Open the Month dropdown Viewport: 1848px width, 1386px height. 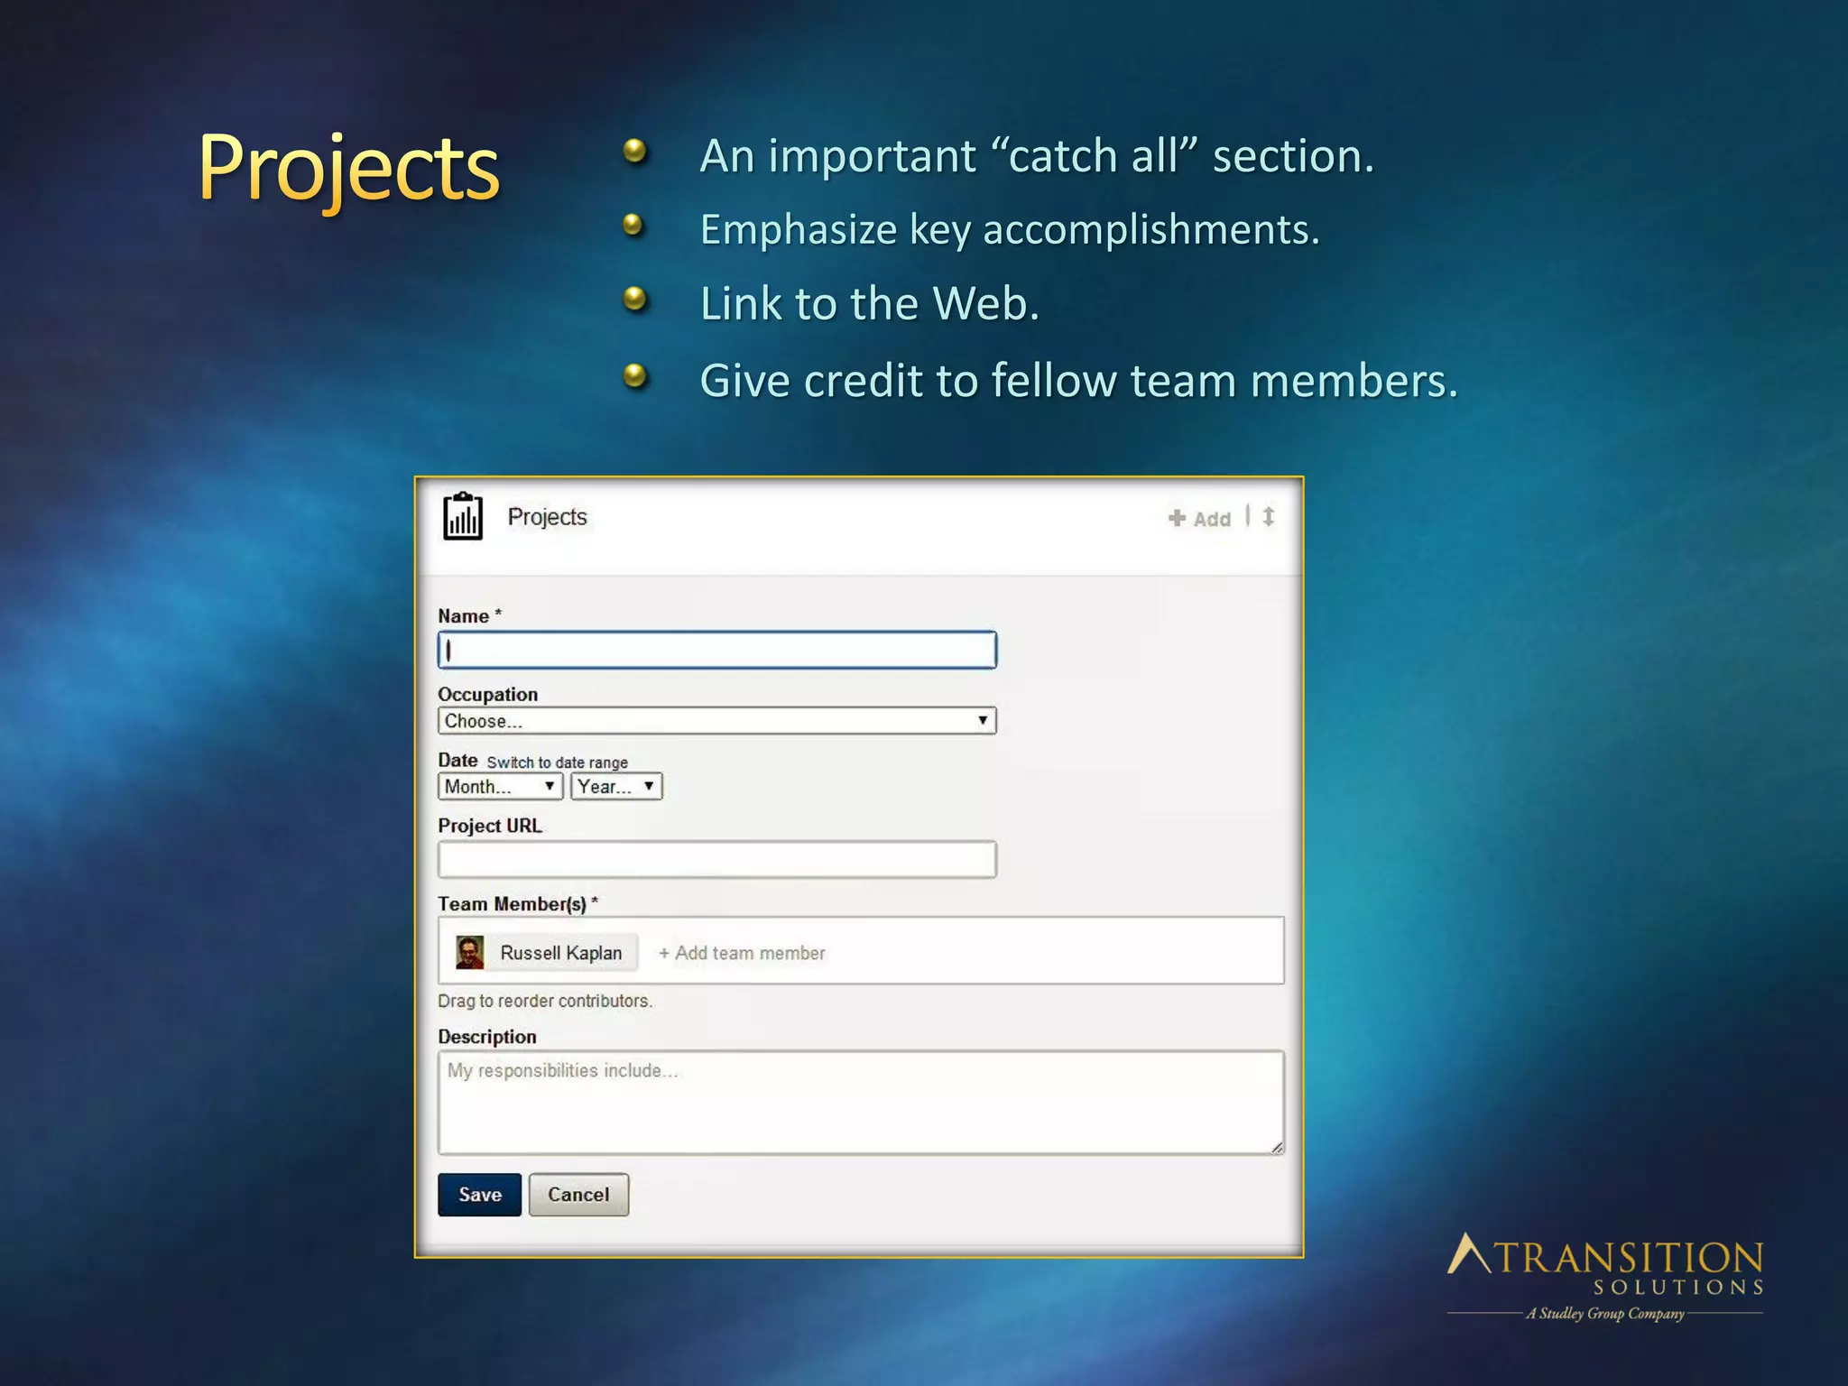(x=501, y=787)
